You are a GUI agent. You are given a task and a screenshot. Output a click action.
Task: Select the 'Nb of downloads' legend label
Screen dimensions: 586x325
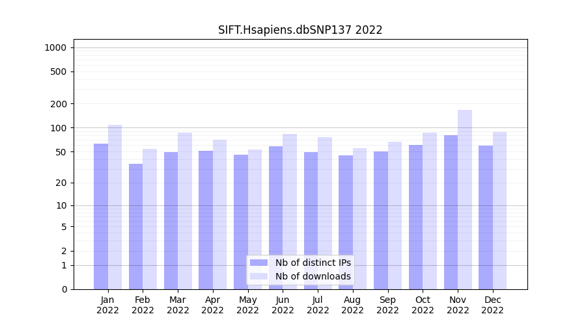pyautogui.click(x=313, y=276)
